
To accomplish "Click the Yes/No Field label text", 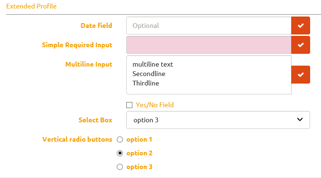I will coord(155,105).
